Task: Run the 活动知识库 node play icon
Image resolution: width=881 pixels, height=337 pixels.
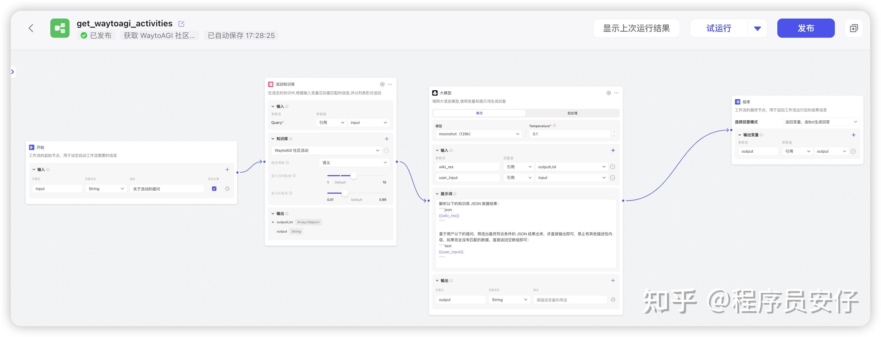Action: pyautogui.click(x=382, y=84)
